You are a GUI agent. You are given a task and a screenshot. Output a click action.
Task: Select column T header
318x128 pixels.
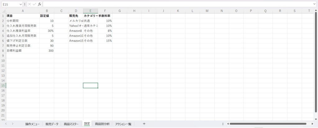click(309, 11)
